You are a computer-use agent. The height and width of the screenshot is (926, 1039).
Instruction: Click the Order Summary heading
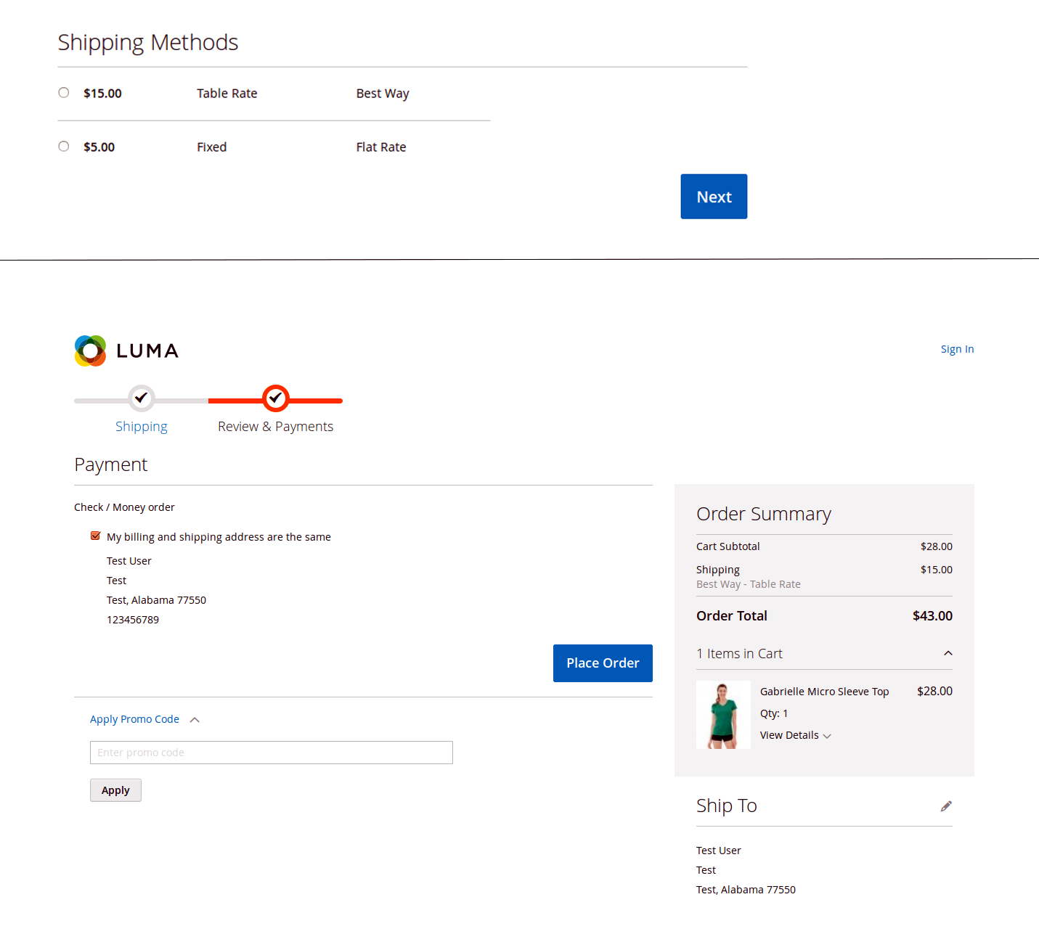(764, 514)
